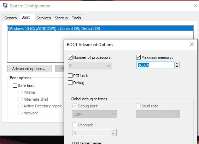Image resolution: width=199 pixels, height=144 pixels.
Task: Switch to the General tab
Action: tap(11, 18)
